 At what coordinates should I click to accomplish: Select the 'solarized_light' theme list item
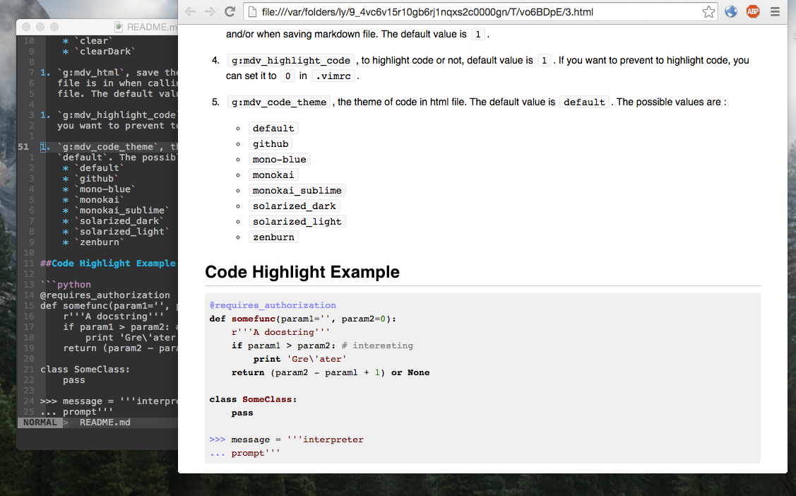point(297,222)
